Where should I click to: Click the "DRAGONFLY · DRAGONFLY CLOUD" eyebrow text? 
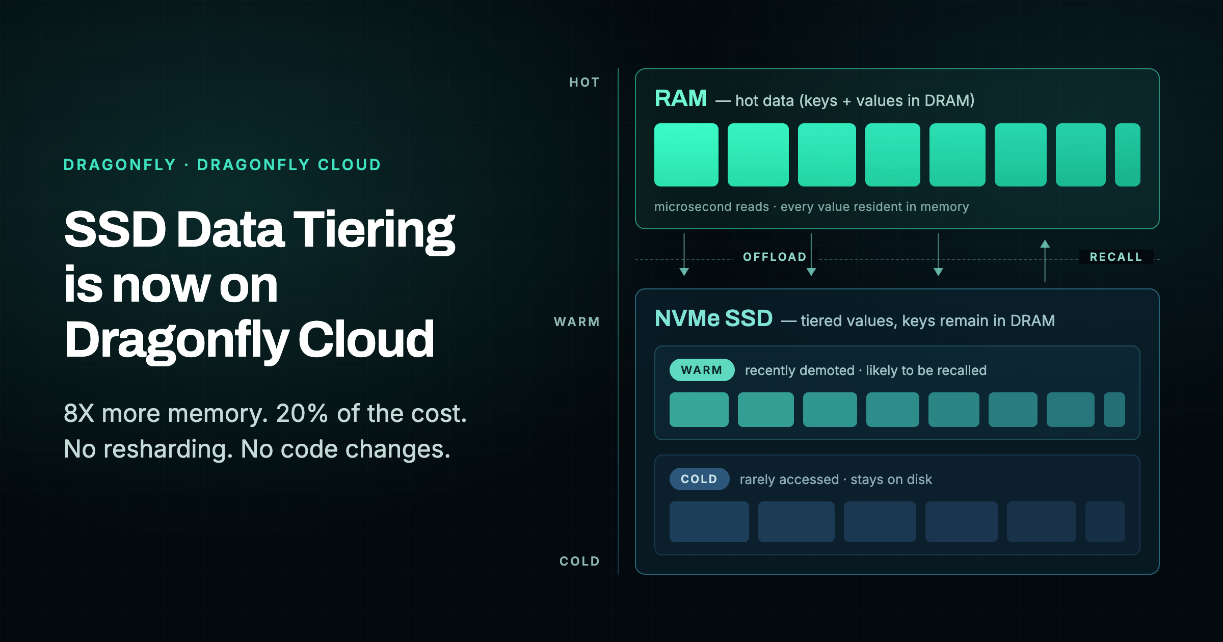(x=222, y=165)
